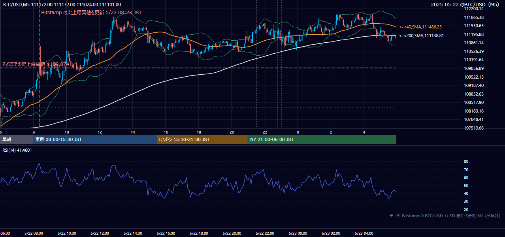This screenshot has width=505, height=237.
Task: Click hour tick 16 under the price chart
Action: tap(166, 132)
